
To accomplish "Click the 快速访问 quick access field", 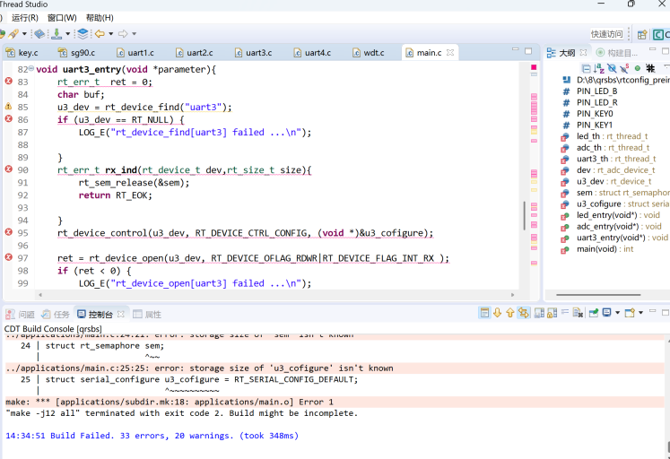I will 606,34.
